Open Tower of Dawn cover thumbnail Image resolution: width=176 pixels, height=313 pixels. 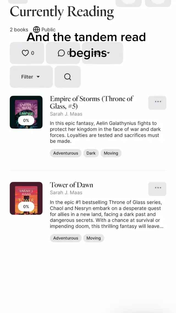click(26, 198)
